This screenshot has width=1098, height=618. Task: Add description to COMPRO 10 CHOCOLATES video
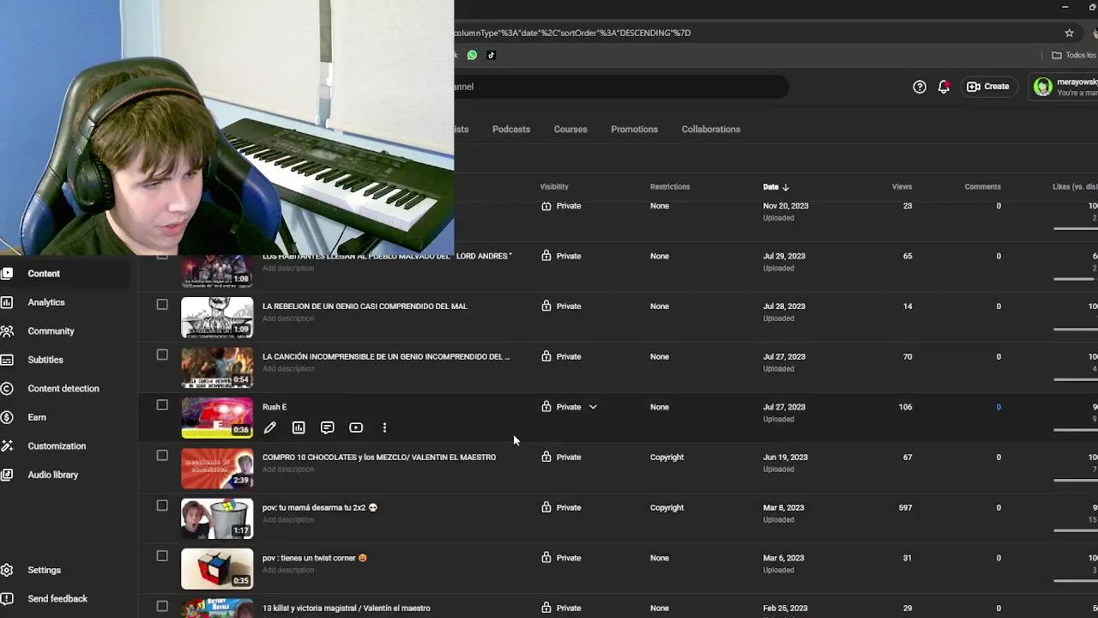[288, 470]
